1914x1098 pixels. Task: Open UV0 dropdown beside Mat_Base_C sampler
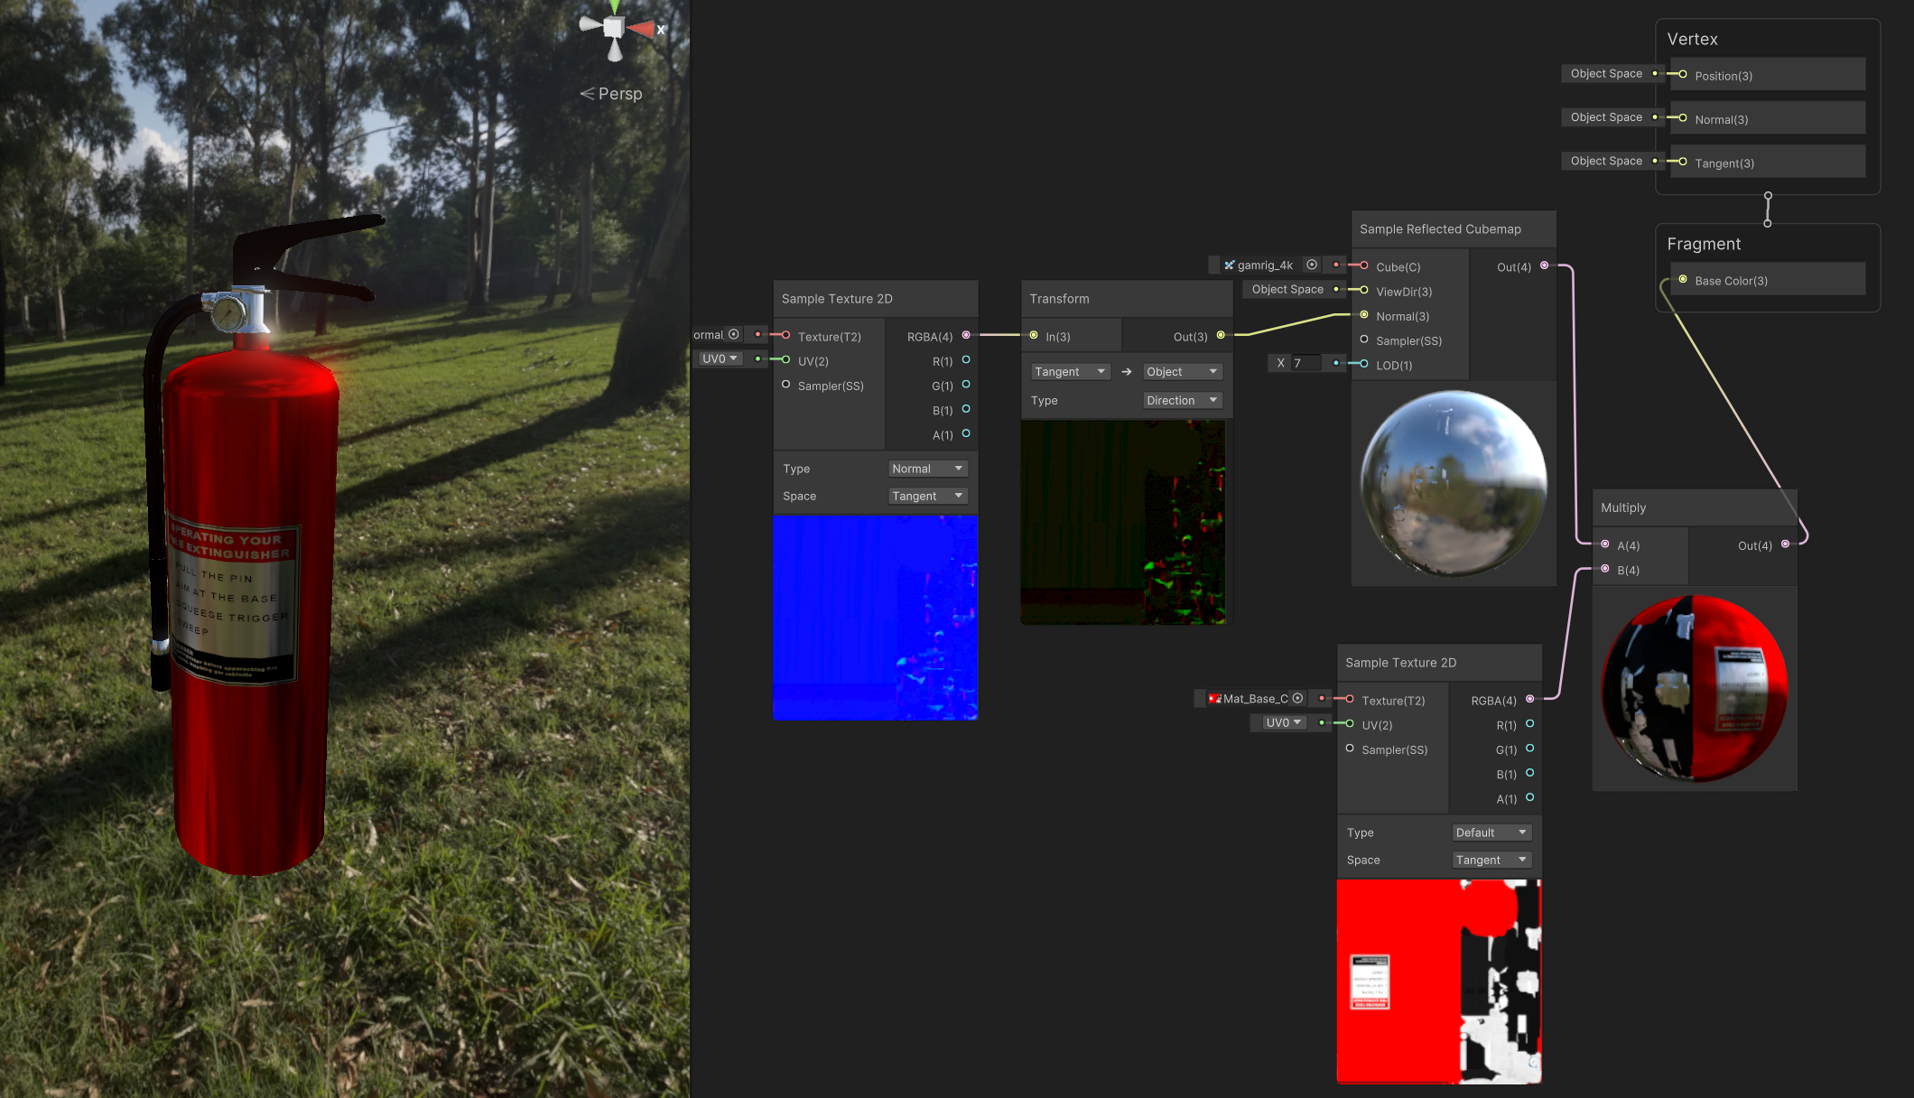click(x=1282, y=722)
